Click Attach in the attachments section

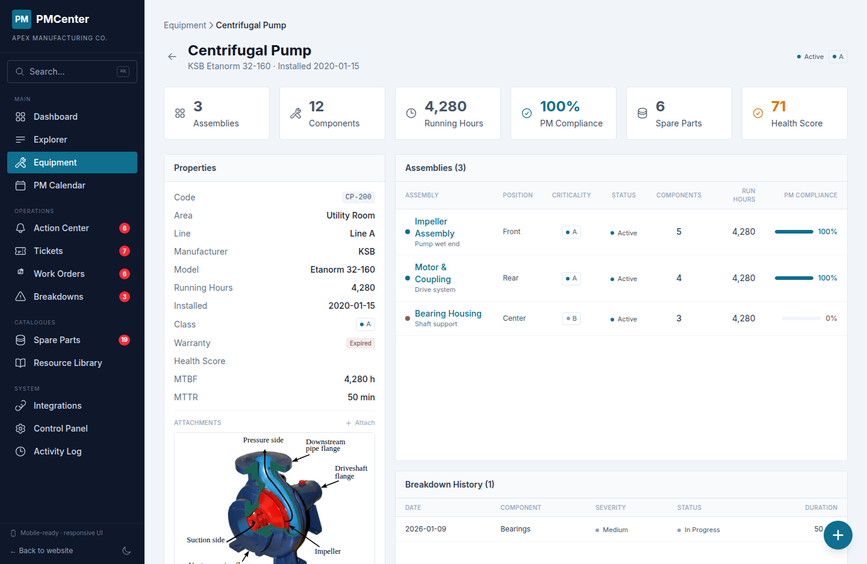point(361,423)
